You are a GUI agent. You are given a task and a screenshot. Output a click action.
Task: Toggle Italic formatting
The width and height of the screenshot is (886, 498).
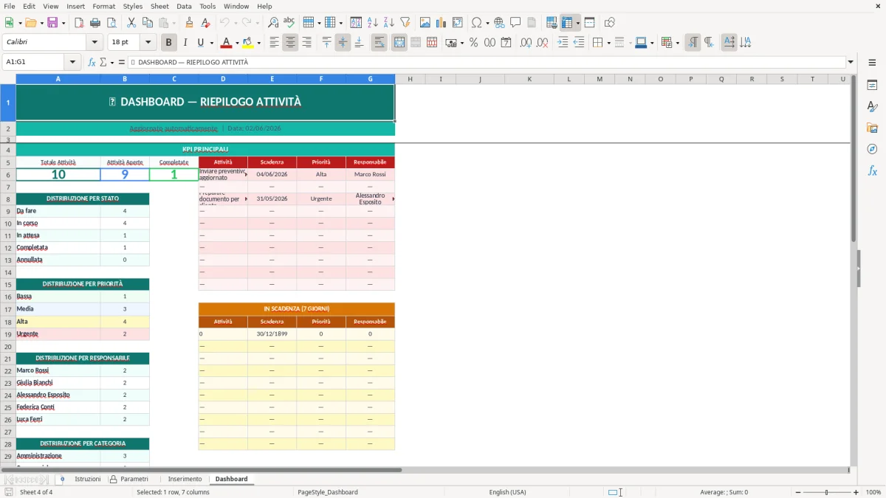[185, 43]
